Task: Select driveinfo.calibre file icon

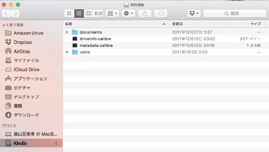Action: click(75, 39)
